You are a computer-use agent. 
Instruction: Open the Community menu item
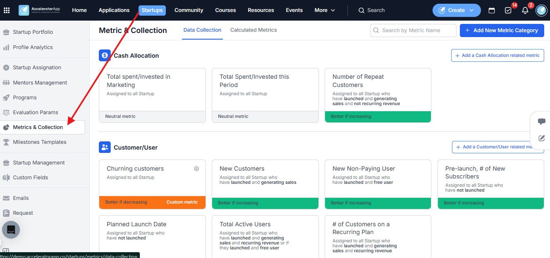(x=189, y=10)
